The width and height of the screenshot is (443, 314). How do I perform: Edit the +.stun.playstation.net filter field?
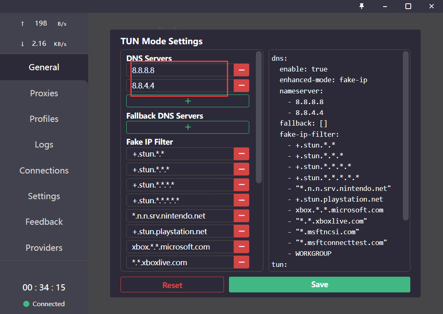coord(180,231)
